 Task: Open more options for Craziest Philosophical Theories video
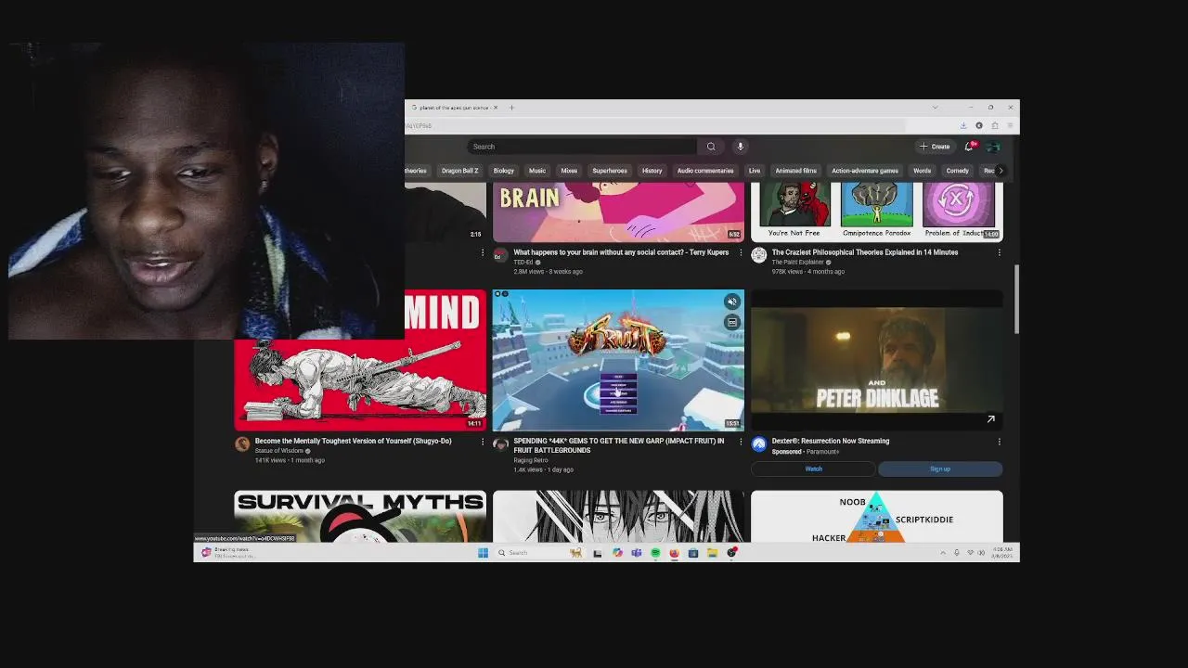coord(999,252)
